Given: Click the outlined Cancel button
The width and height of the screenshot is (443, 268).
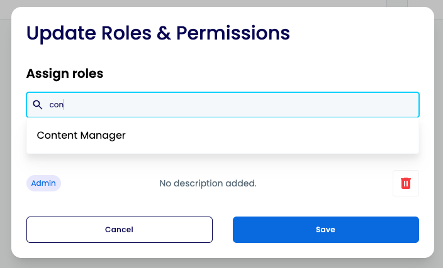Looking at the screenshot, I should [x=120, y=230].
